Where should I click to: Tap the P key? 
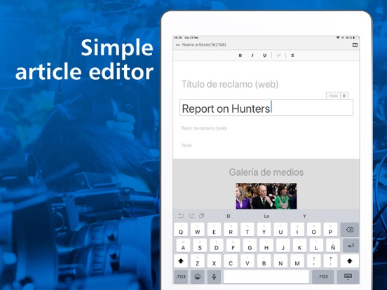(x=330, y=230)
